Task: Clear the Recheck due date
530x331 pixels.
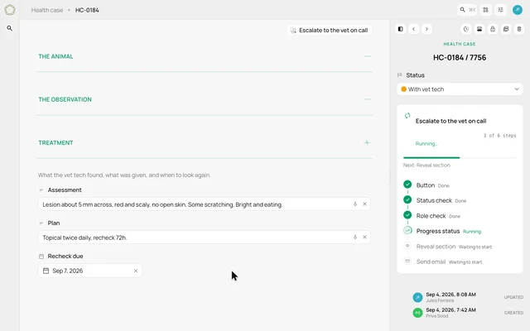Action: coord(136,271)
